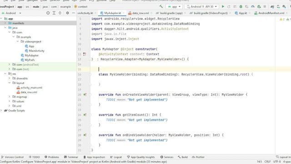Image resolution: width=291 pixels, height=164 pixels.
Task: Close the data_row.xml tab
Action: pyautogui.click(x=151, y=13)
